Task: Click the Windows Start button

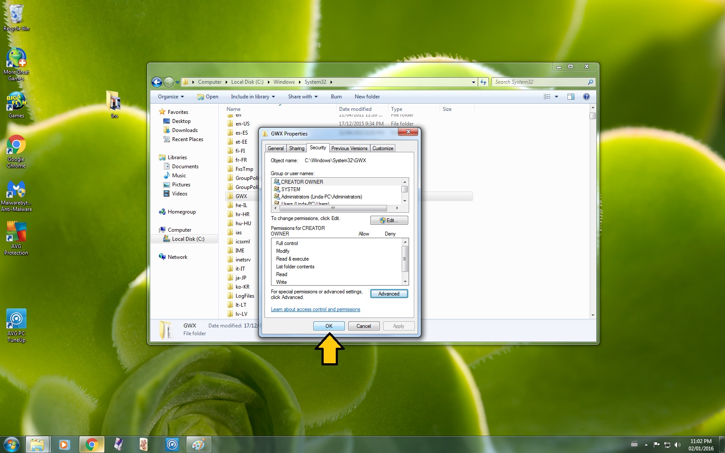Action: click(11, 444)
